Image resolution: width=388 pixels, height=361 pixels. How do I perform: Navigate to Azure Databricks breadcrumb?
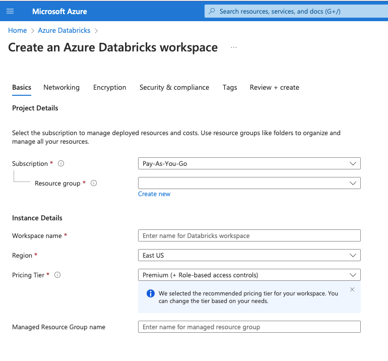coord(64,30)
